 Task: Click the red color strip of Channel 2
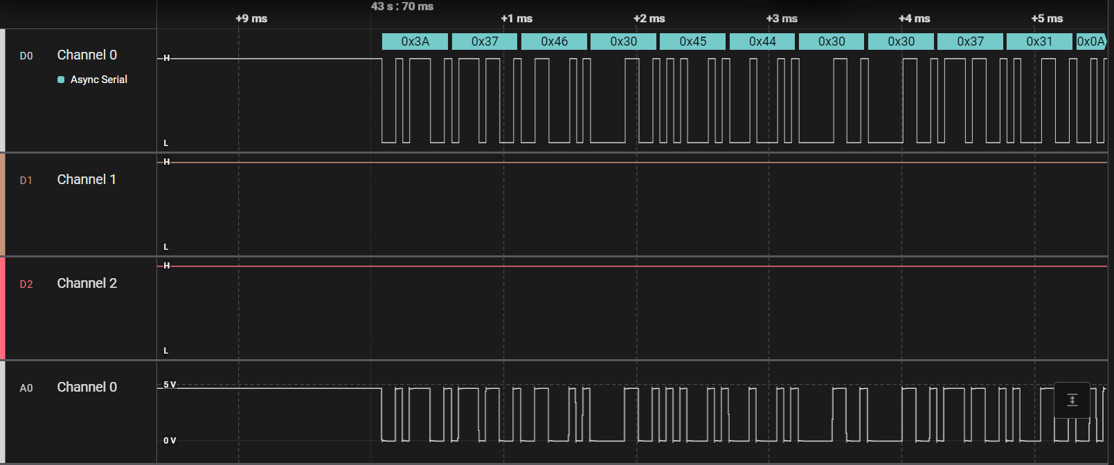click(3, 308)
